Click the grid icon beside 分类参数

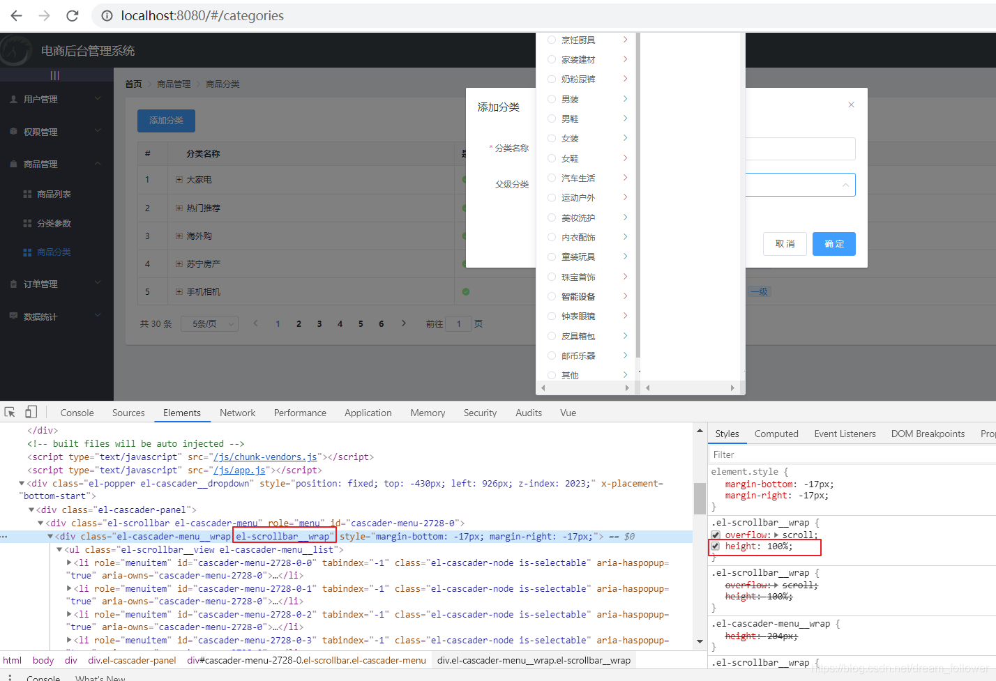click(x=27, y=223)
